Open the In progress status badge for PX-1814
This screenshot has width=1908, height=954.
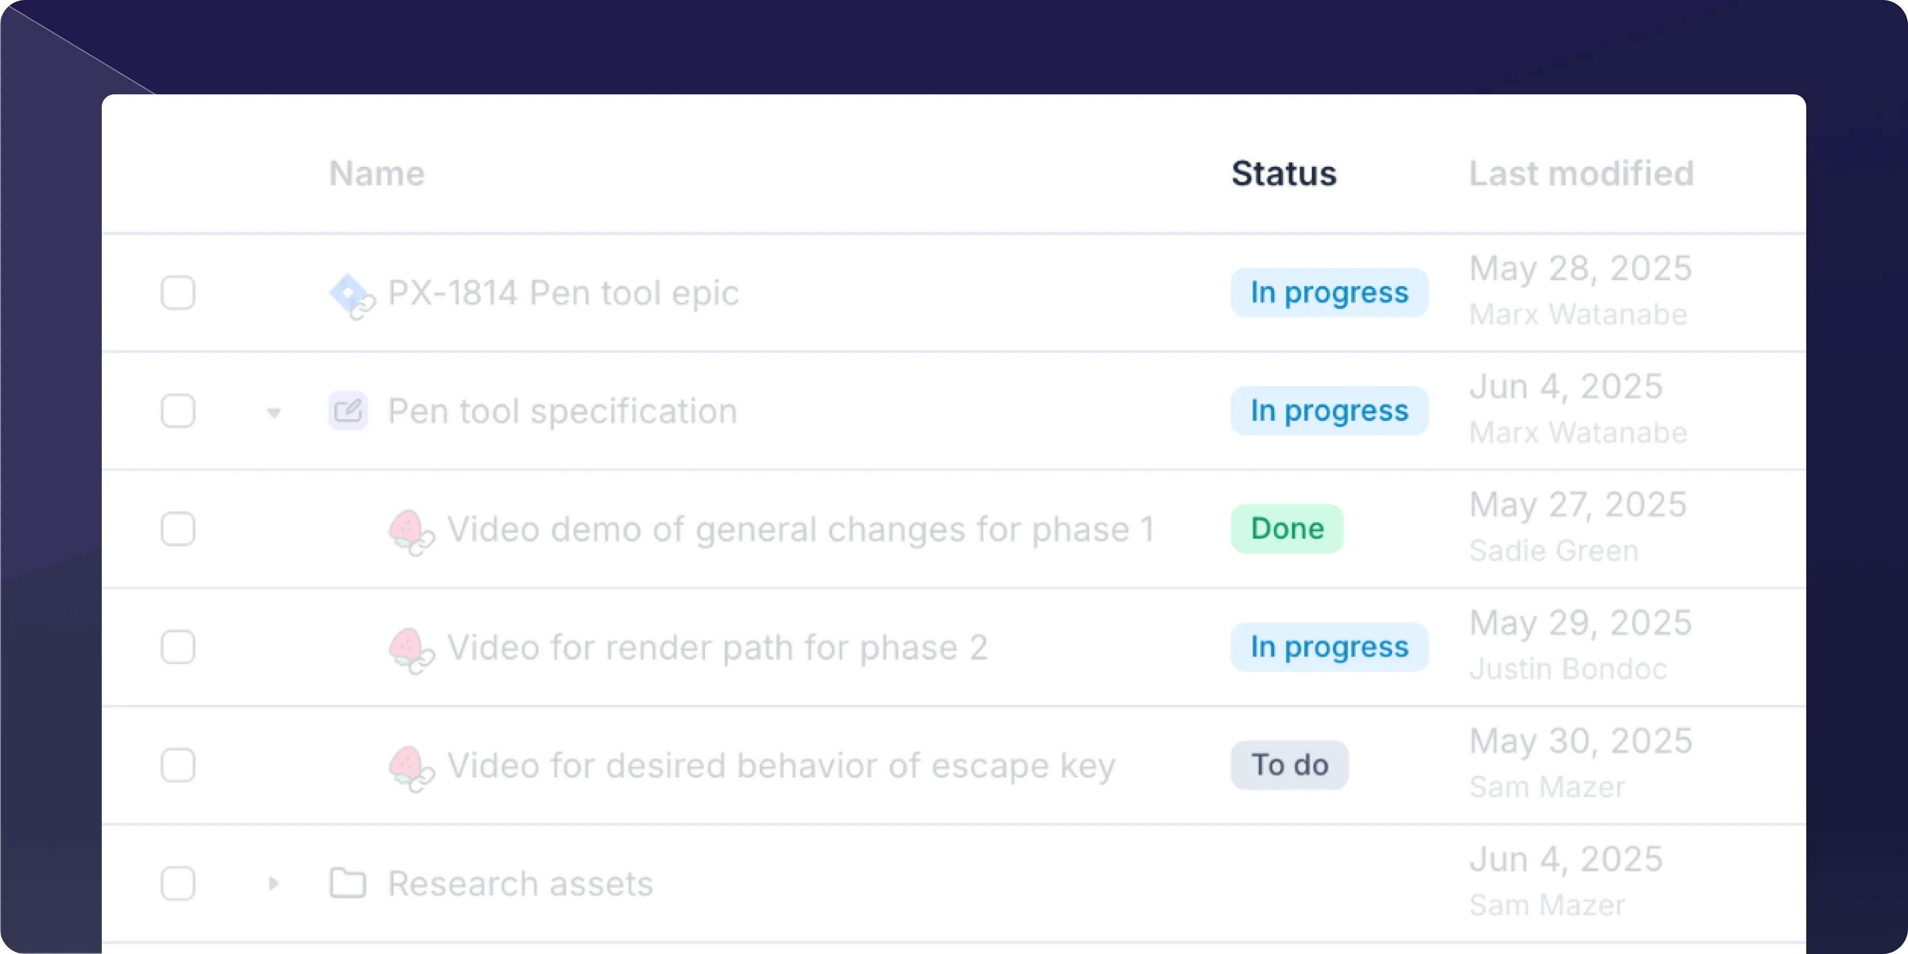(x=1330, y=292)
